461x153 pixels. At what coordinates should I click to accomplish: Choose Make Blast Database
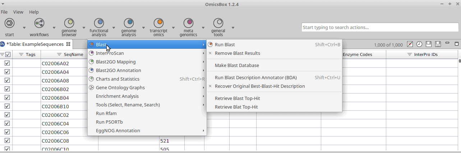click(274, 65)
